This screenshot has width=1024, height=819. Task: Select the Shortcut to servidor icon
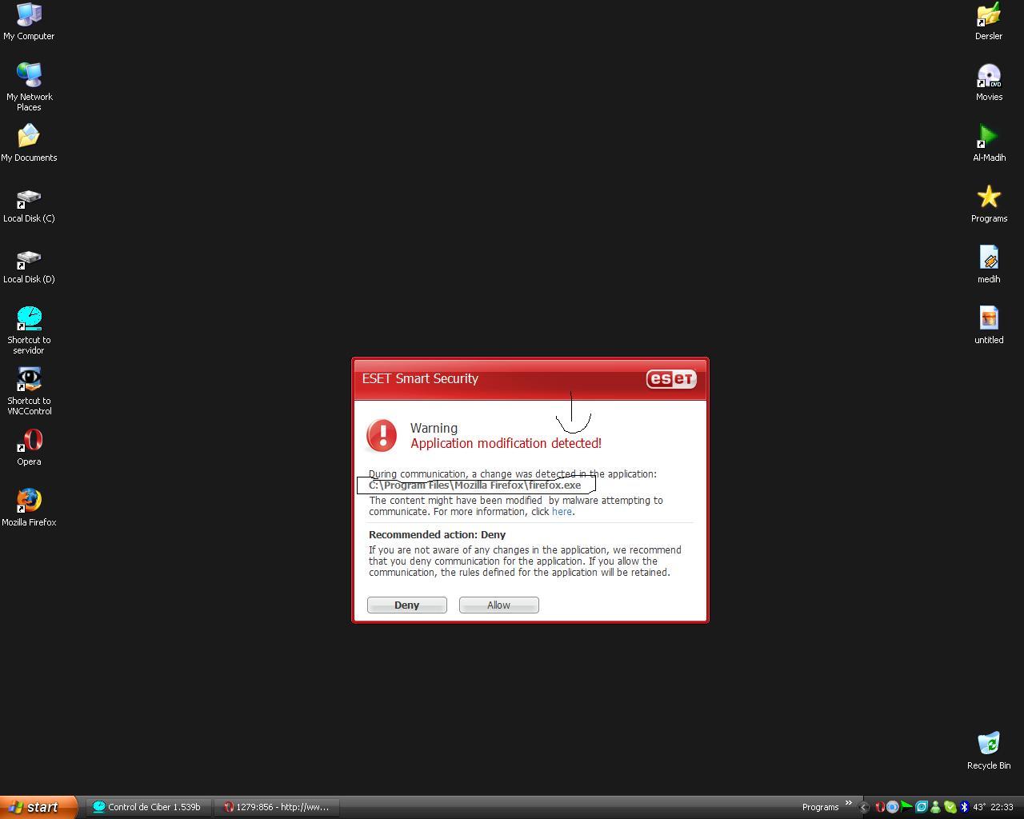click(x=29, y=330)
